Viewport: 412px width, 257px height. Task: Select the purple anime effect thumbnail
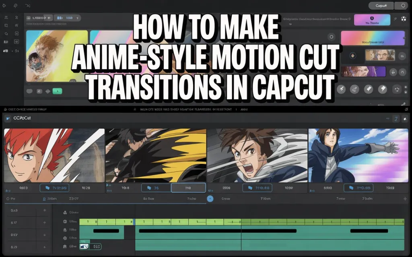click(x=363, y=71)
